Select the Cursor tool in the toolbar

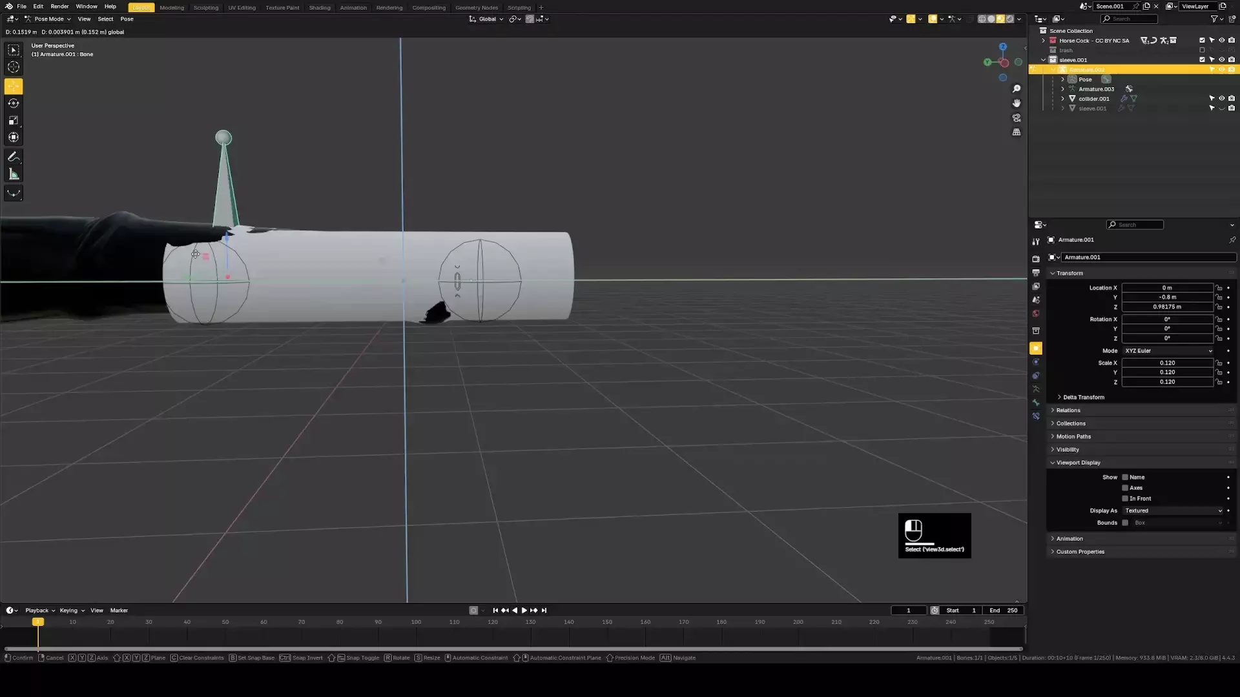point(14,67)
